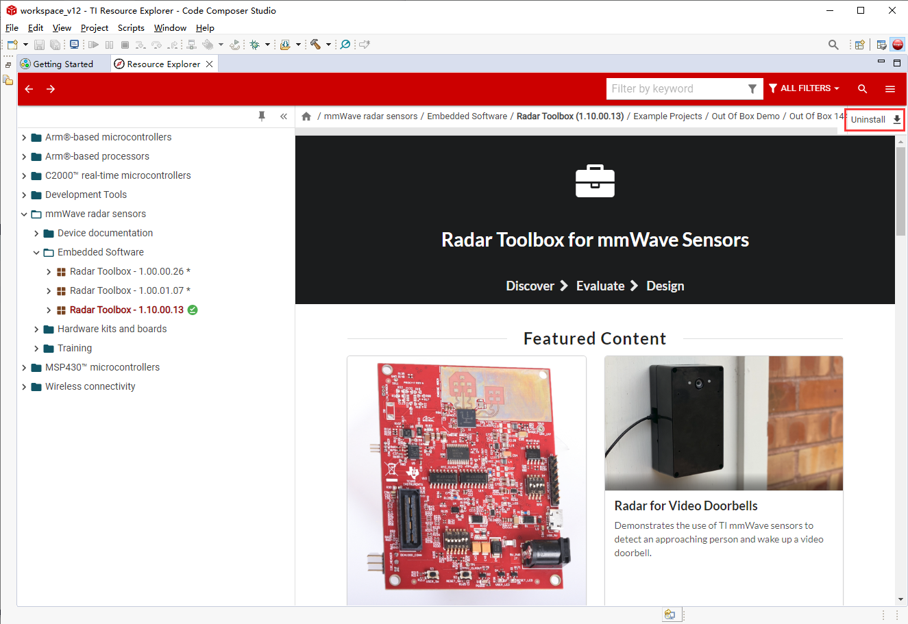Image resolution: width=908 pixels, height=624 pixels.
Task: Click the Suspend debug toolbar icon
Action: click(x=110, y=45)
